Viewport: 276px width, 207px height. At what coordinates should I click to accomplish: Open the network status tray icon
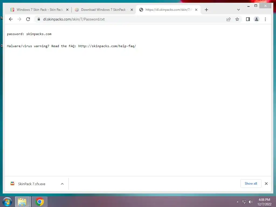[244, 202]
